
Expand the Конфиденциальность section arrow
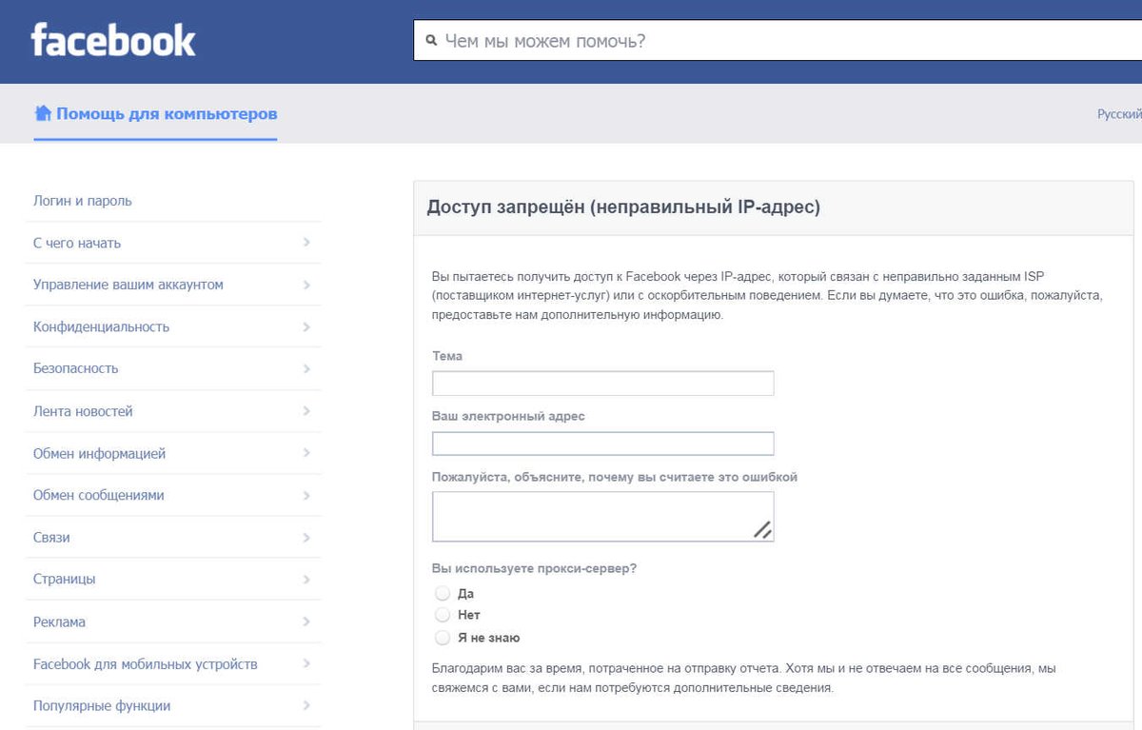point(306,326)
